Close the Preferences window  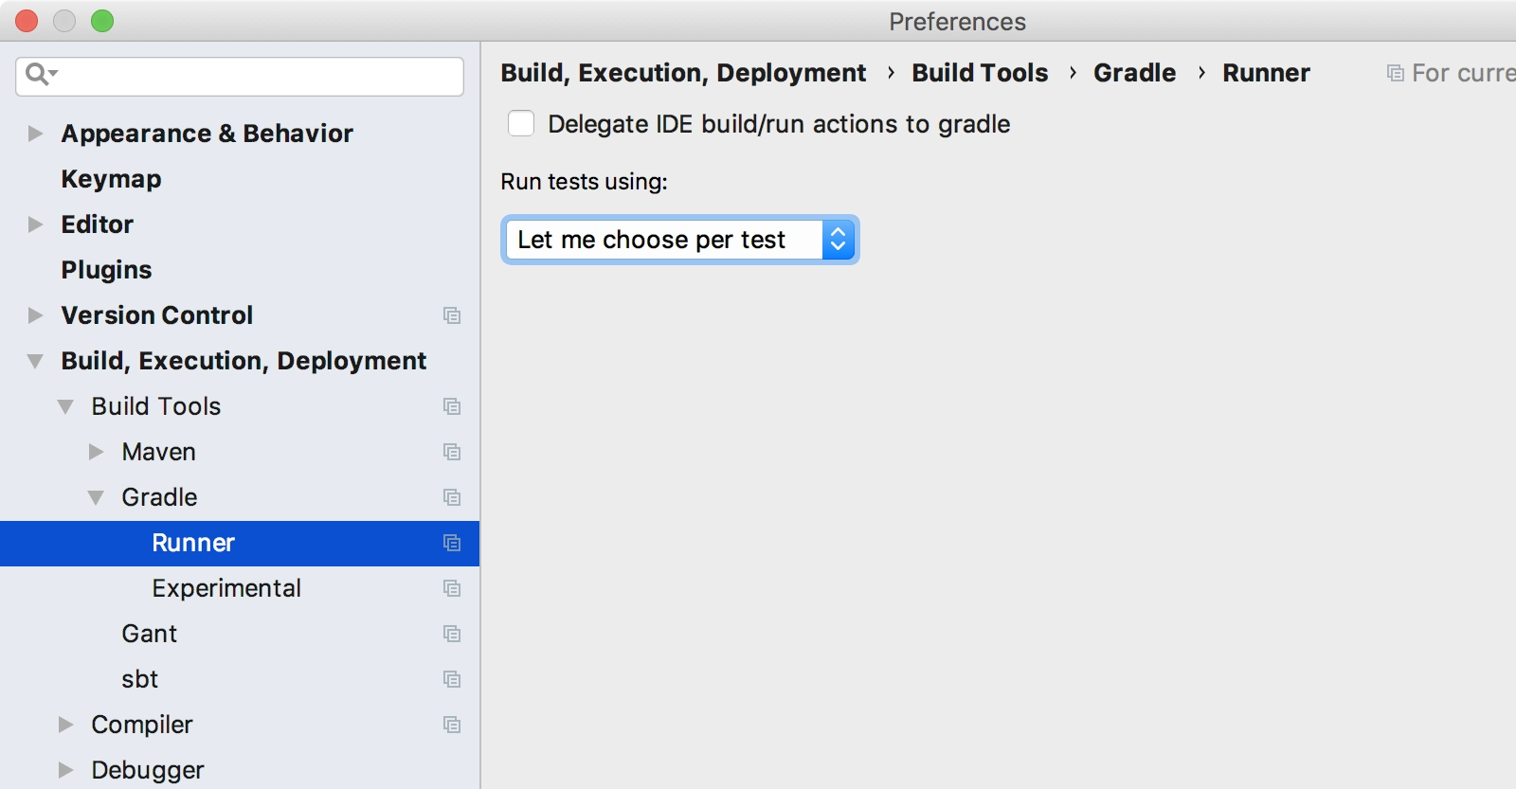(27, 21)
